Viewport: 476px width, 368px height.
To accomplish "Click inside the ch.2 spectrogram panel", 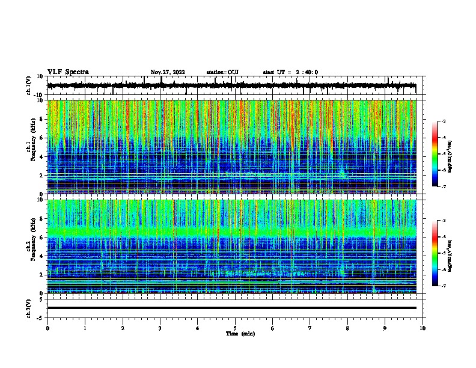I will pyautogui.click(x=231, y=247).
